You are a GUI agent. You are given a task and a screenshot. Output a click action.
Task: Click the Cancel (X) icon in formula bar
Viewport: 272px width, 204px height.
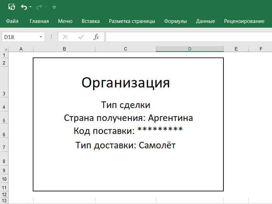[x=65, y=37]
